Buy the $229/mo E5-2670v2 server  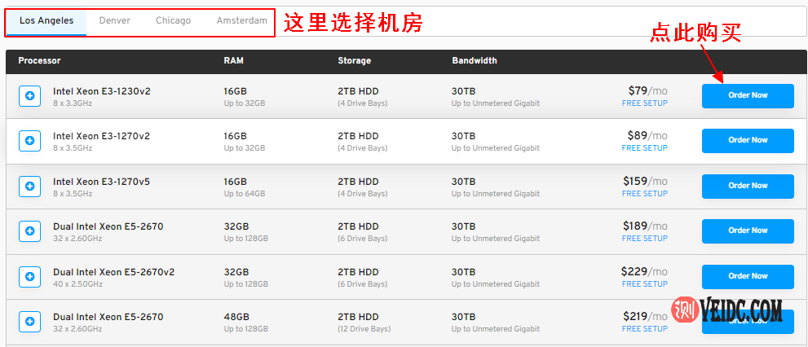point(747,276)
